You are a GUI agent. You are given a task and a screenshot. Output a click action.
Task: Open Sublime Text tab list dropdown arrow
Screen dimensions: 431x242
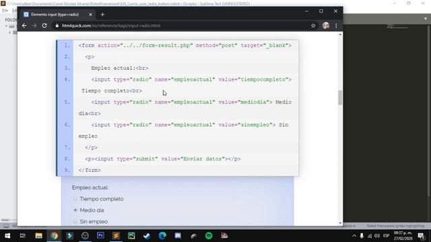pos(426,19)
